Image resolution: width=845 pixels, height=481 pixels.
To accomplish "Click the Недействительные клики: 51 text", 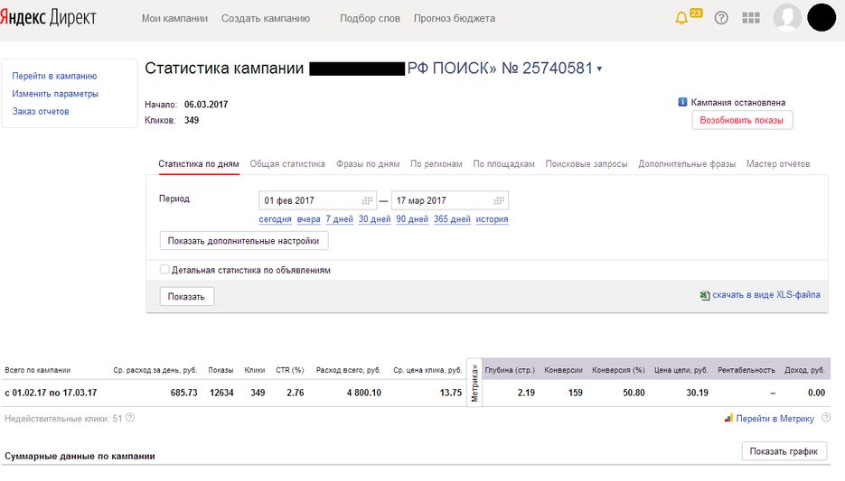I will pos(63,419).
